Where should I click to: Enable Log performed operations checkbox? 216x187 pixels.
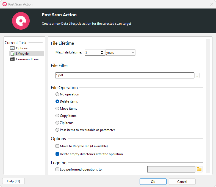click(57, 169)
